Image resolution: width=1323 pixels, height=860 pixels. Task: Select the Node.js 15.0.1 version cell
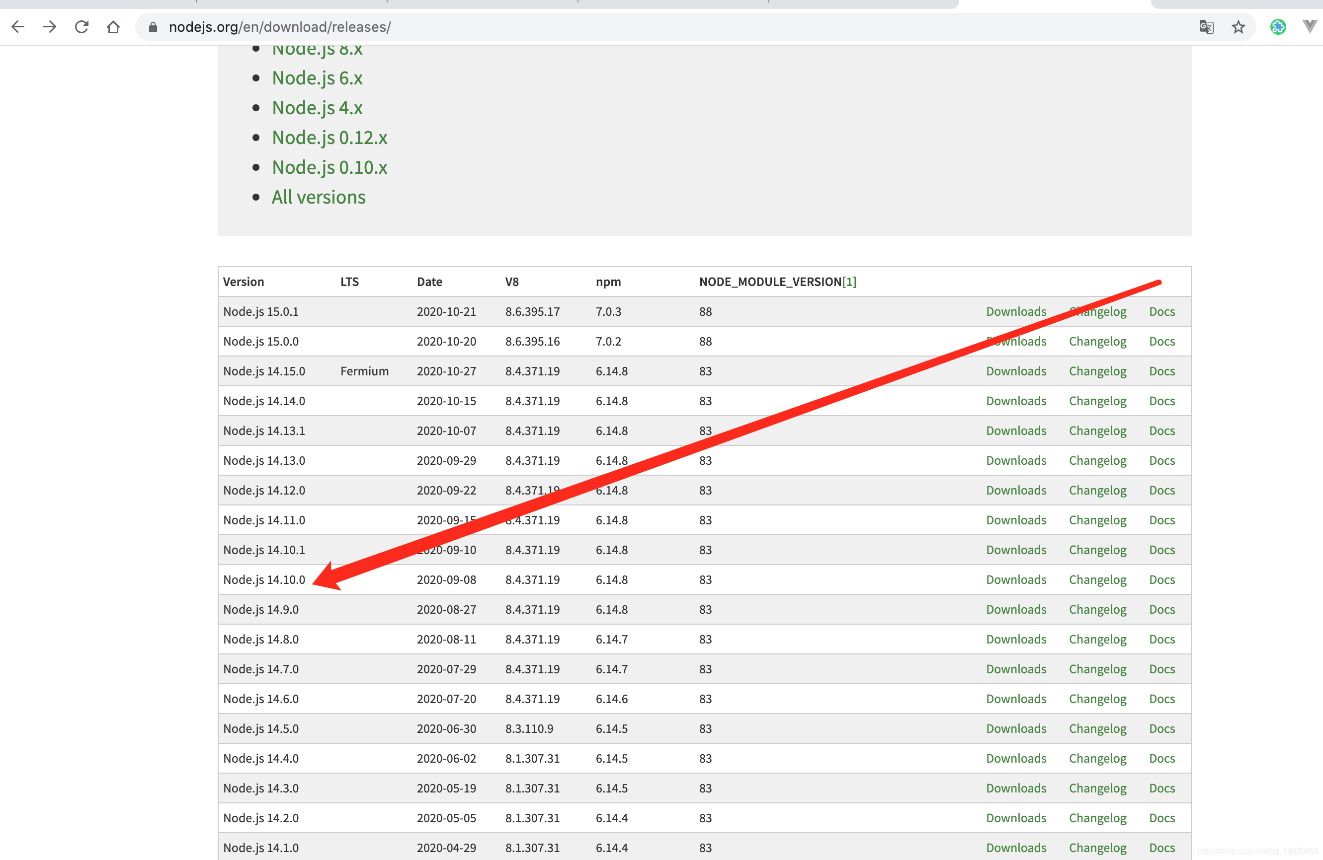coord(261,311)
